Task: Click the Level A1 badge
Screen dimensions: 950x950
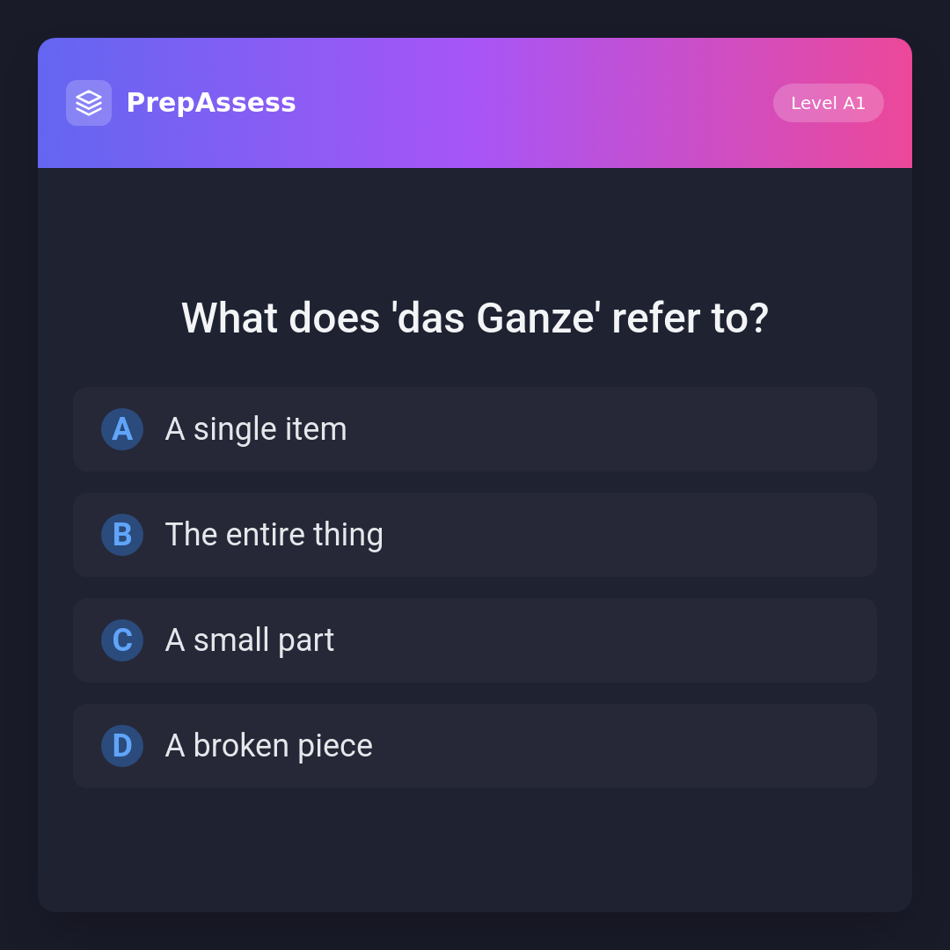Action: tap(828, 103)
